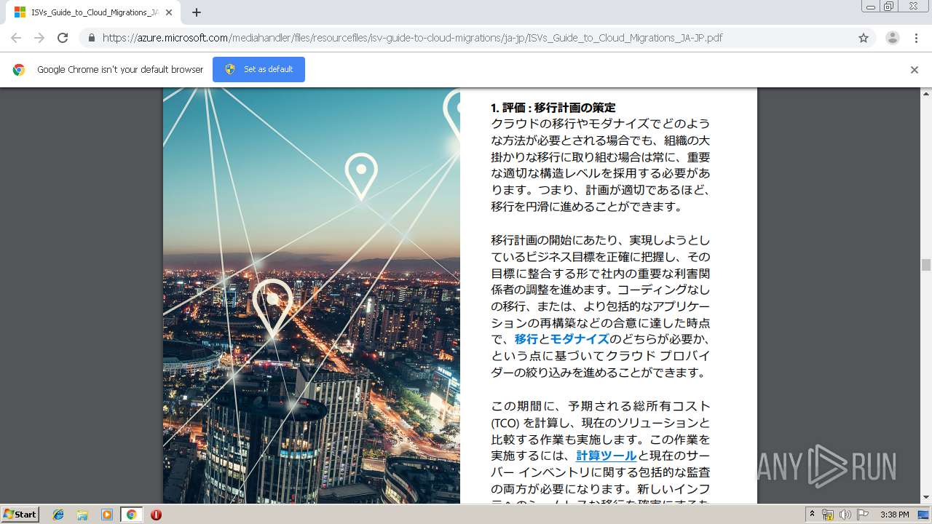Click the scrollbar down arrow

[926, 498]
